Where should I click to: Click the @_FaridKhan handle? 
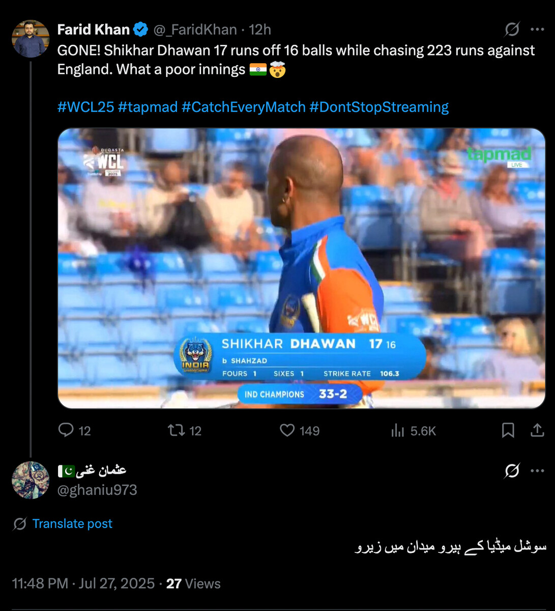click(x=195, y=30)
